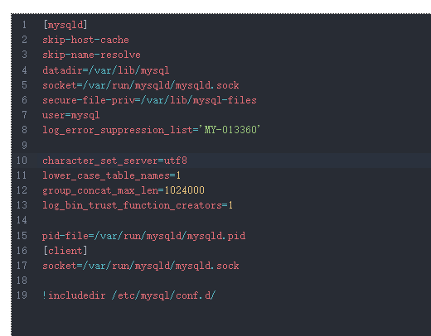Image resolution: width=431 pixels, height=336 pixels.
Task: Click line number 14 in gutter
Action: (22, 220)
